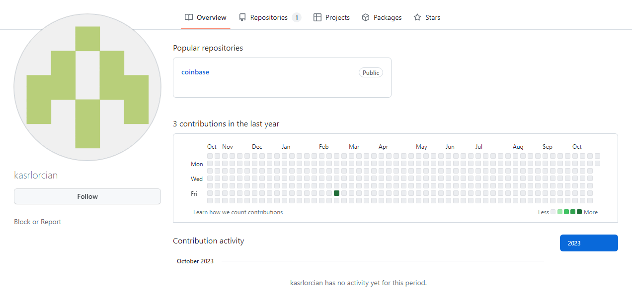Click Block or Report
Viewport: 632px width, 299px height.
tap(37, 222)
